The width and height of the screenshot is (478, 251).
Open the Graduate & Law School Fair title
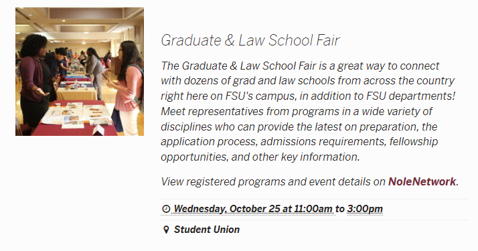(250, 40)
